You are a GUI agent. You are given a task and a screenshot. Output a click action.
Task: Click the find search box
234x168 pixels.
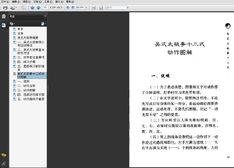[x=117, y=7]
